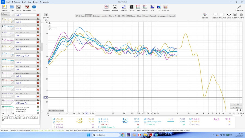The width and height of the screenshot is (245, 138).
Task: Open Room sim tool
Action: (165, 8)
